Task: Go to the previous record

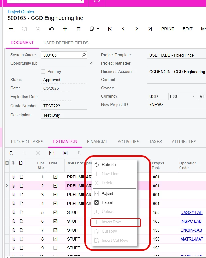Action: (123, 29)
